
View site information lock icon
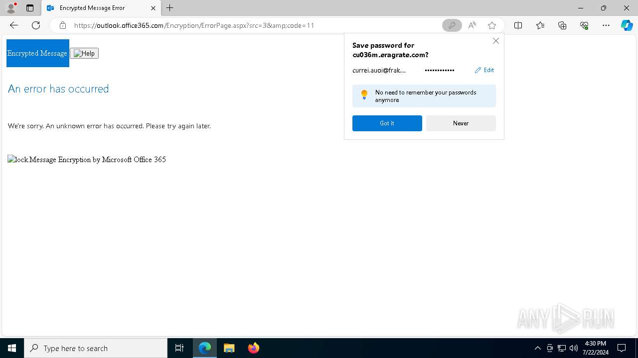[63, 25]
